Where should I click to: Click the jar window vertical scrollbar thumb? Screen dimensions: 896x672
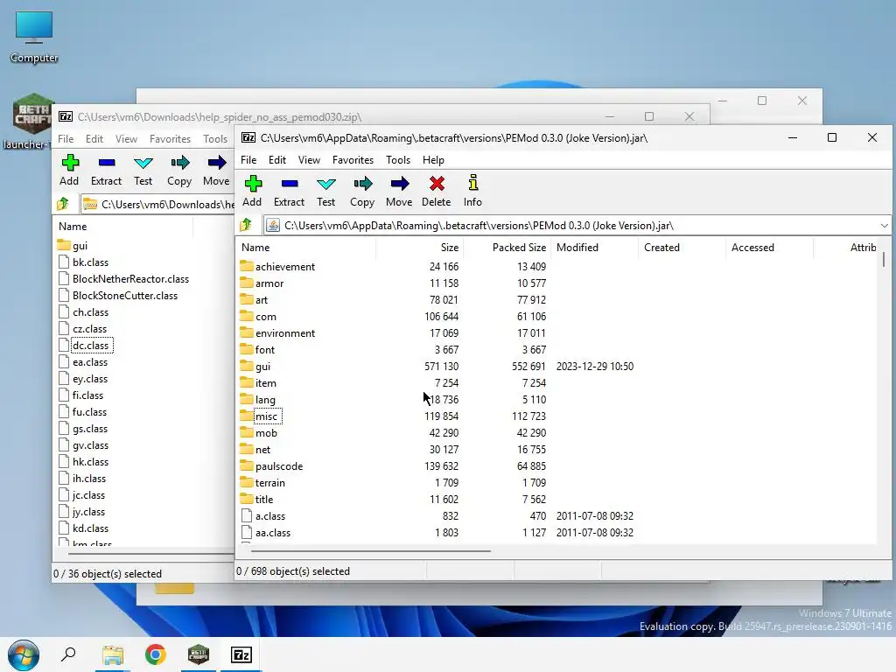click(884, 259)
